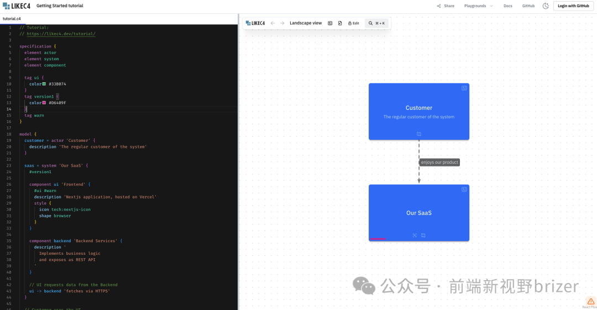Click the #D6409F color swatch in the editor
597x310 pixels.
tap(44, 103)
